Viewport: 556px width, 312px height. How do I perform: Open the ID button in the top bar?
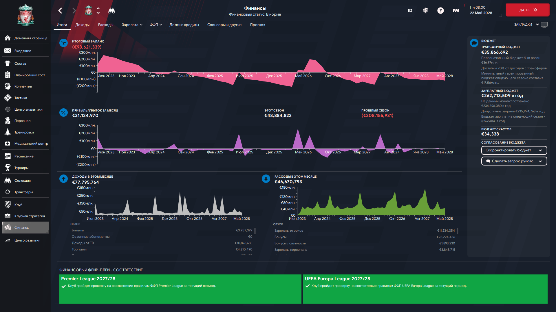pos(410,11)
